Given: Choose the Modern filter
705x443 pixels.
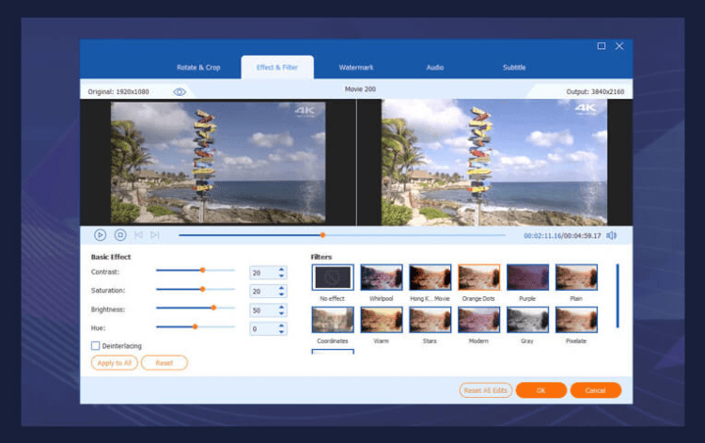Looking at the screenshot, I should (x=478, y=320).
